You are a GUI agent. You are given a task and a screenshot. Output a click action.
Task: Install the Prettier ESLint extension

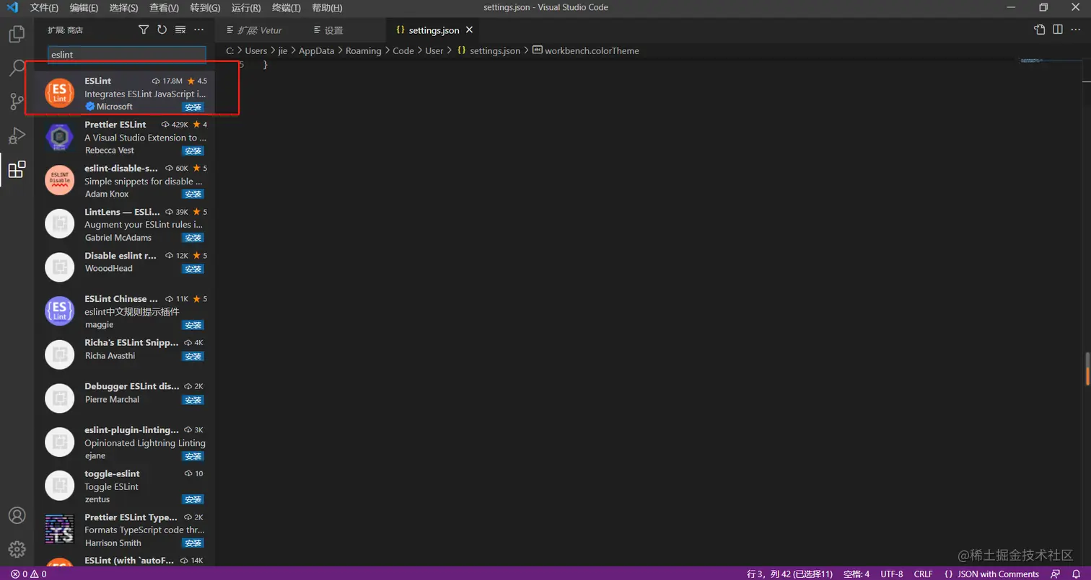coord(193,151)
